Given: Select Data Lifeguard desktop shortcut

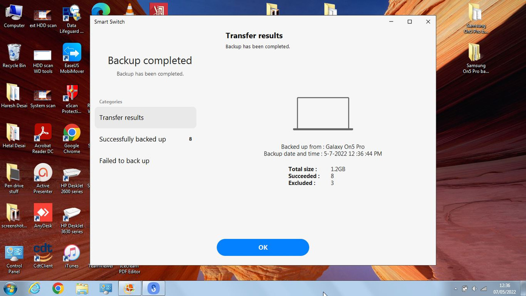Looking at the screenshot, I should click(x=72, y=19).
